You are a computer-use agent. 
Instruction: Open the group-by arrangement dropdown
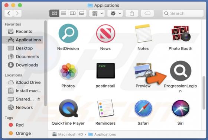click(97, 13)
